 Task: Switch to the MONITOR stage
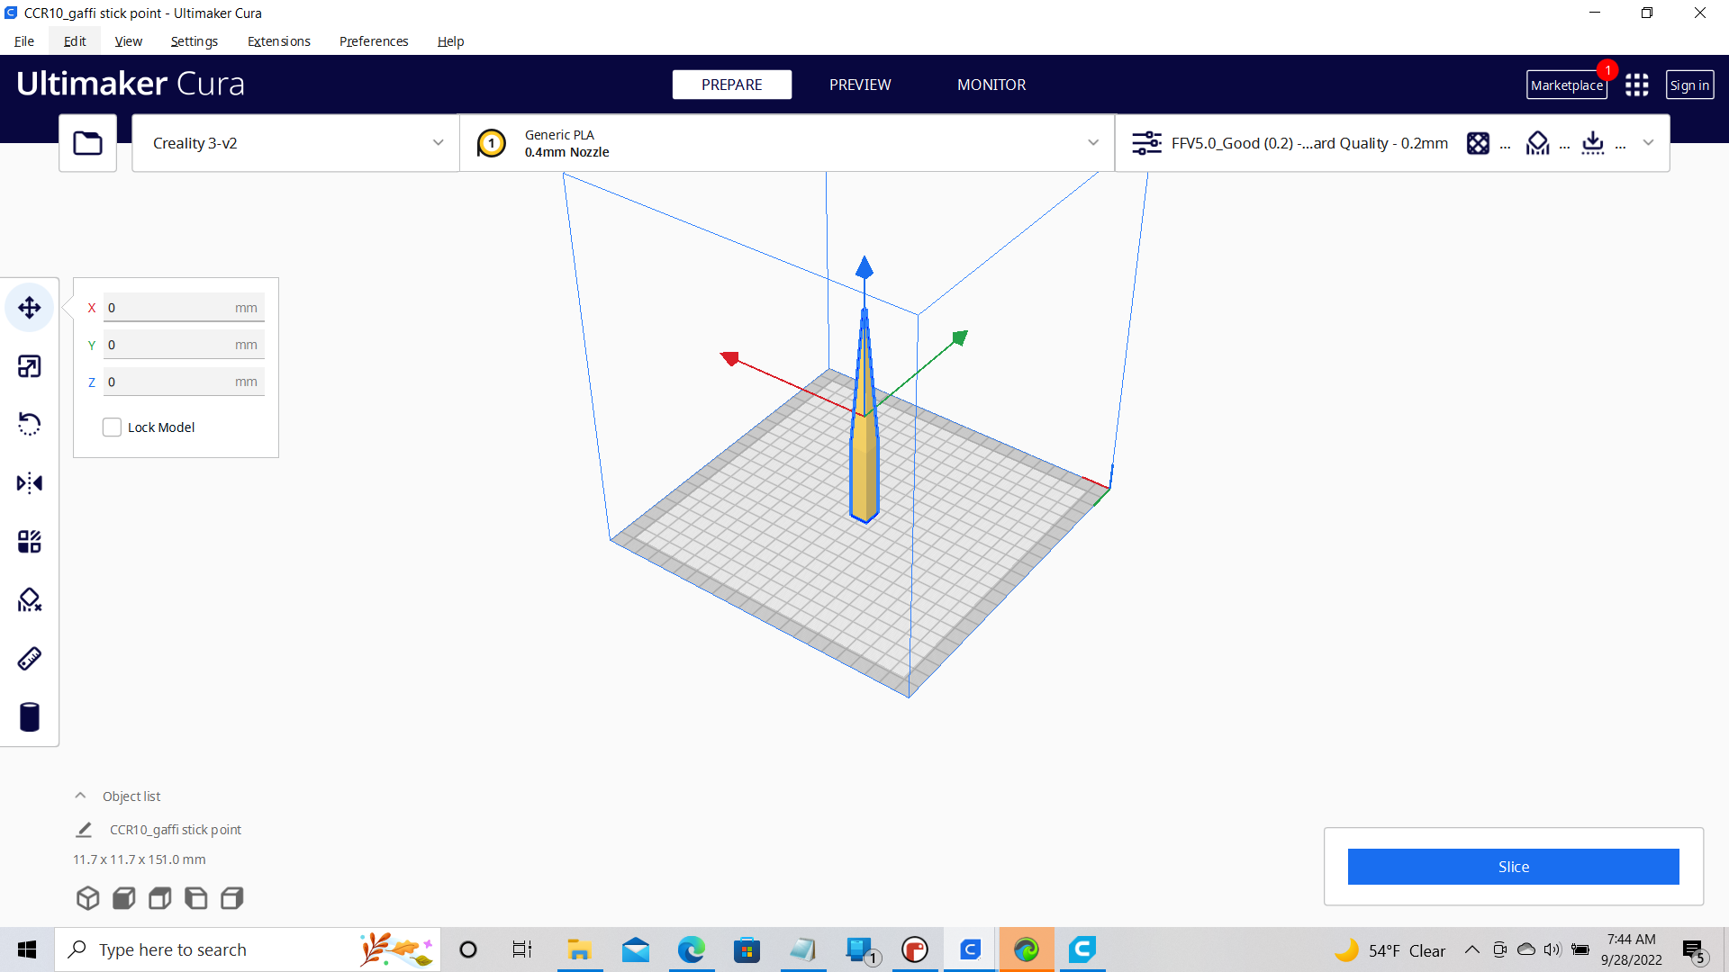point(991,85)
